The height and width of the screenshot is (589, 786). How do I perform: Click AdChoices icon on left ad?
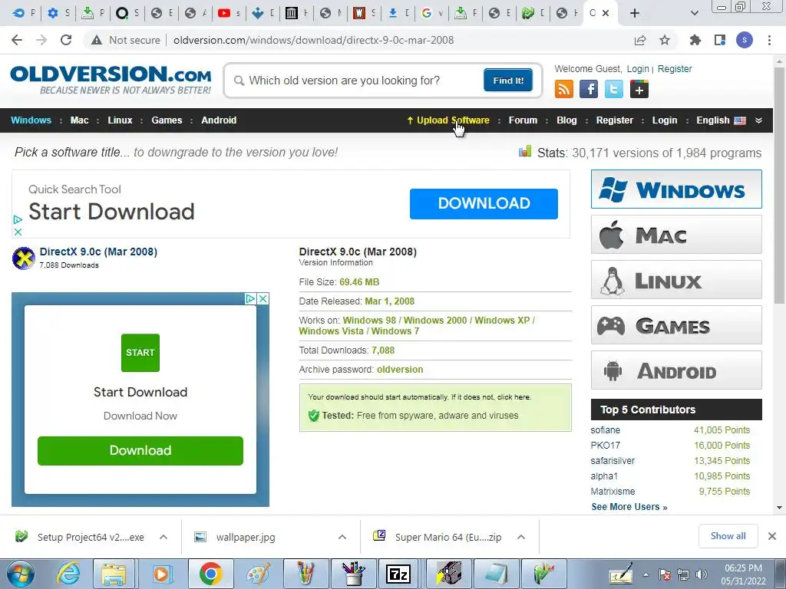click(x=250, y=298)
